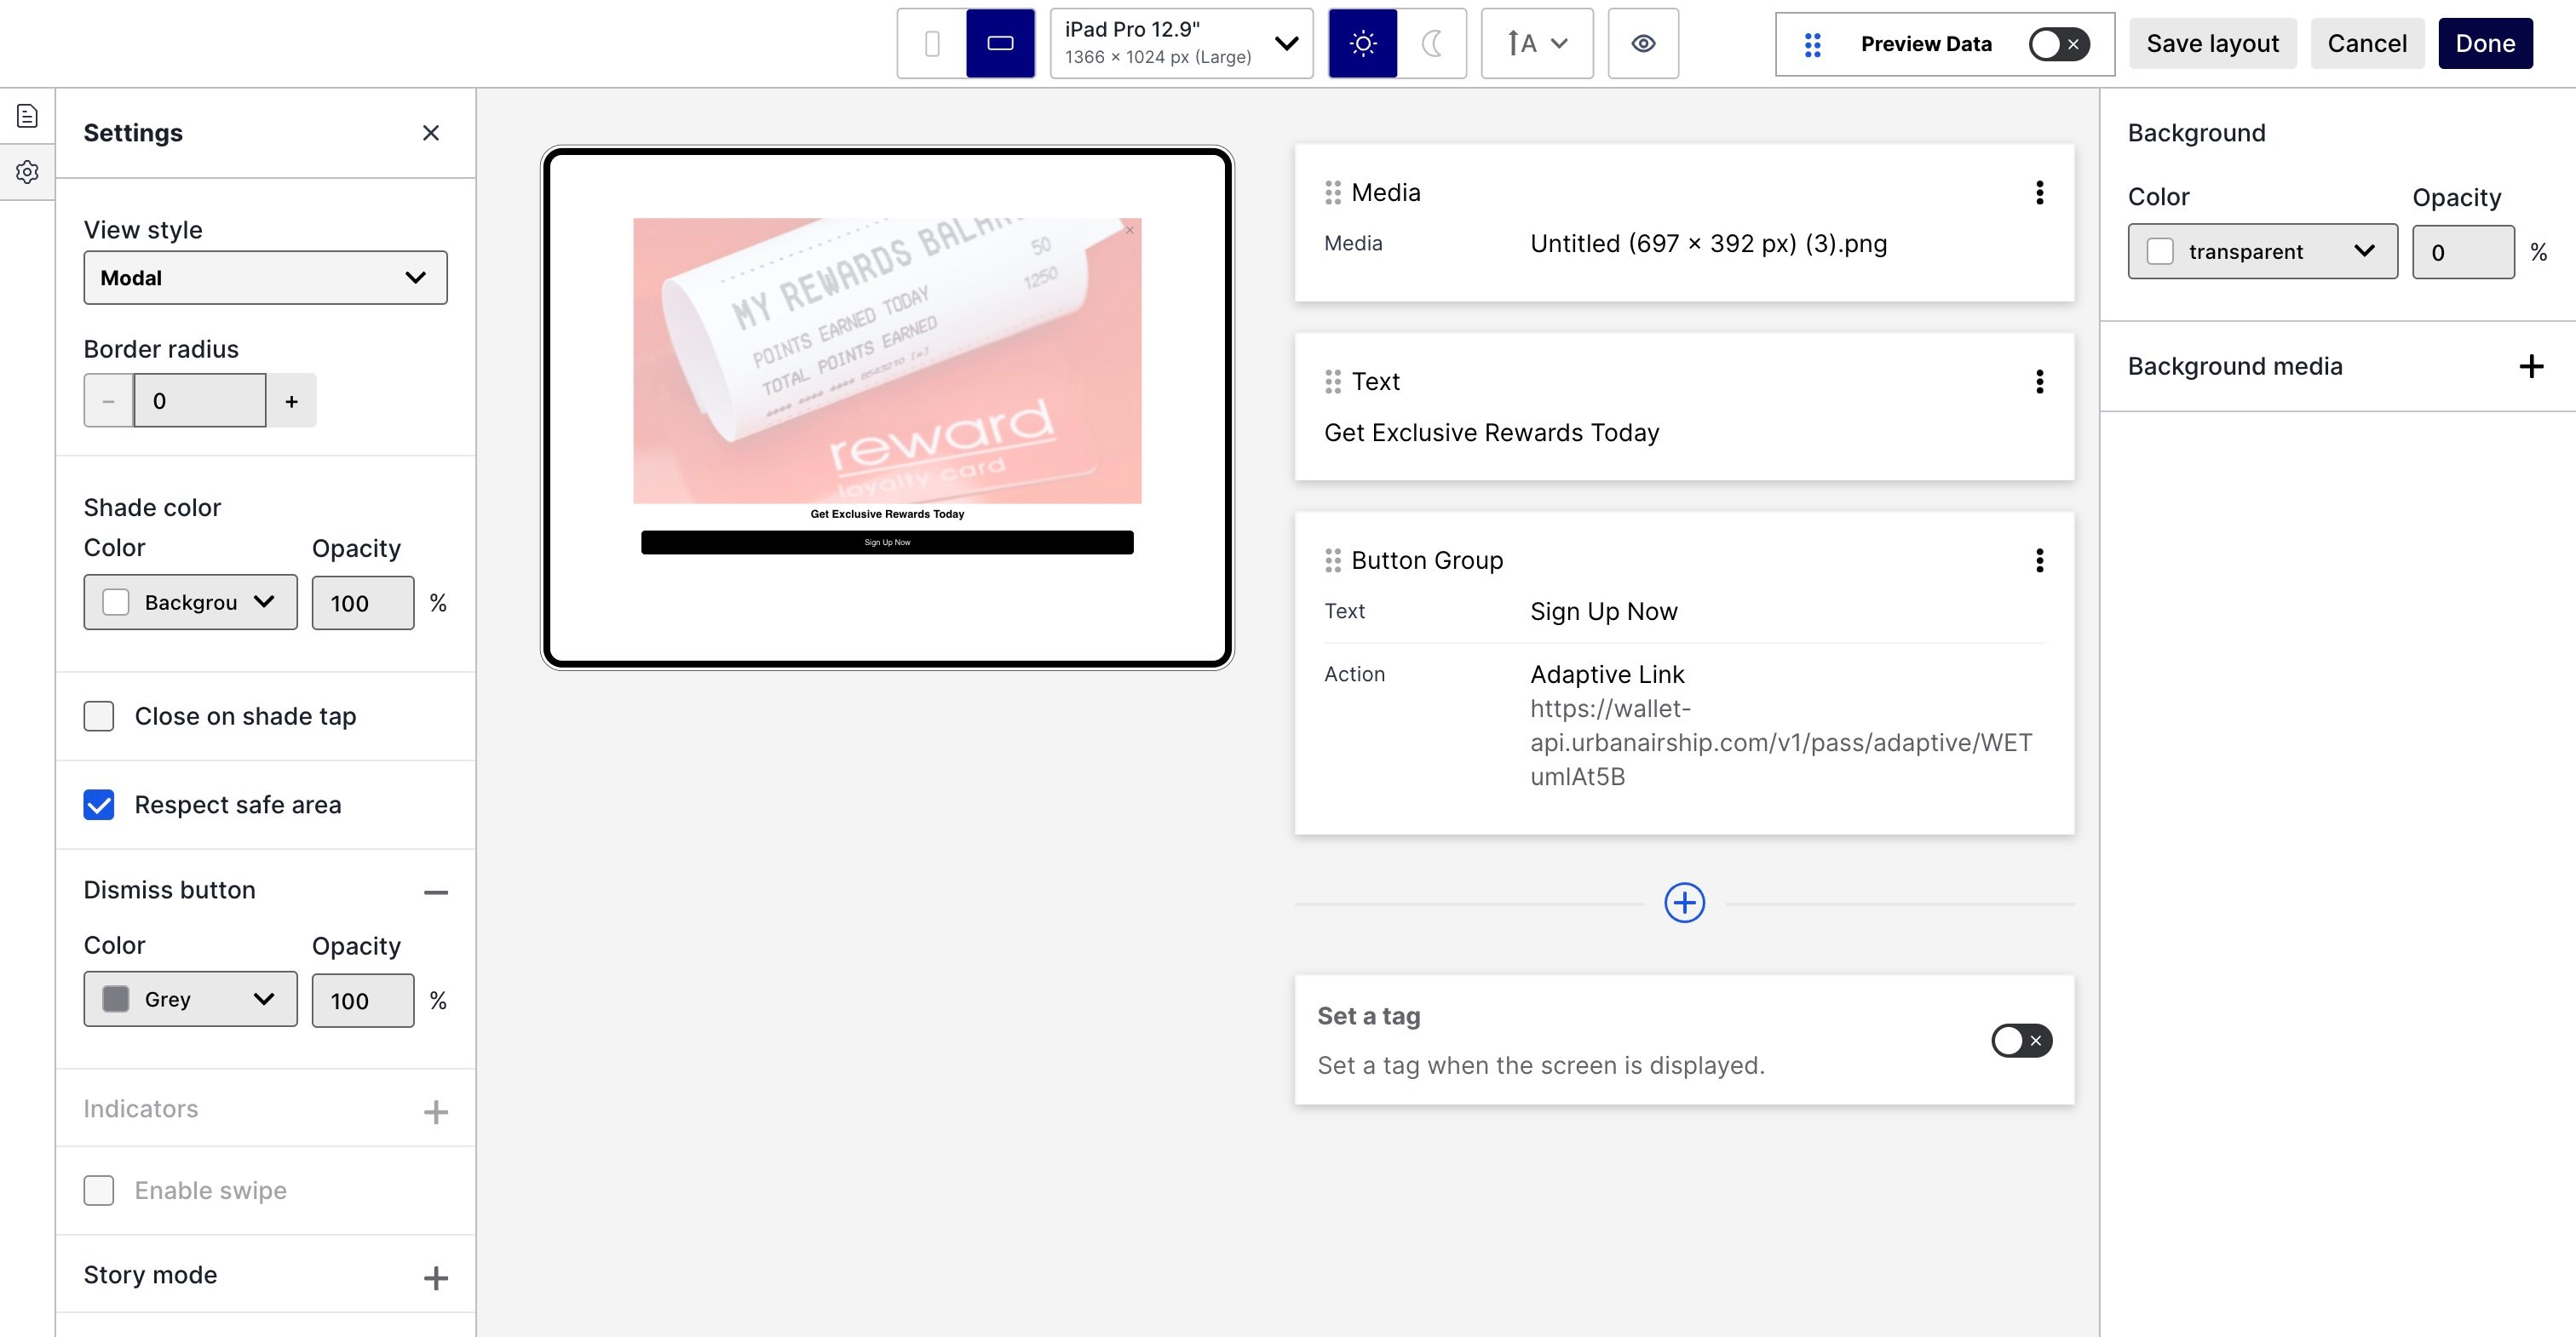Open View style Modal dropdown
2576x1337 pixels.
[265, 278]
